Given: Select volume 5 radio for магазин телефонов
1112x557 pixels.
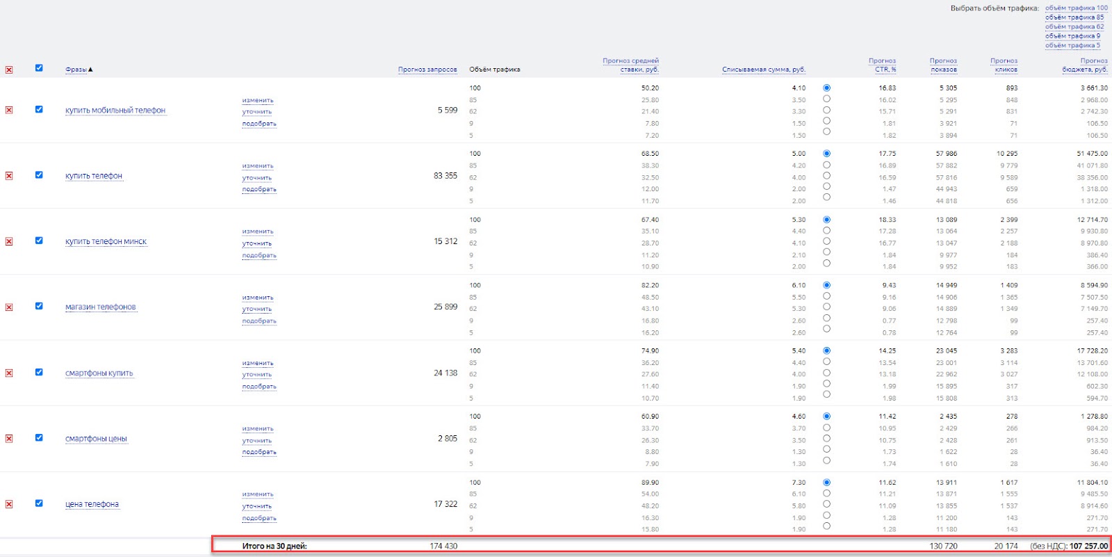Looking at the screenshot, I should coord(826,329).
